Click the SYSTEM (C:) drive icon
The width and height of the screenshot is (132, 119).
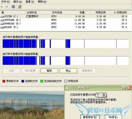click(x=2, y=16)
